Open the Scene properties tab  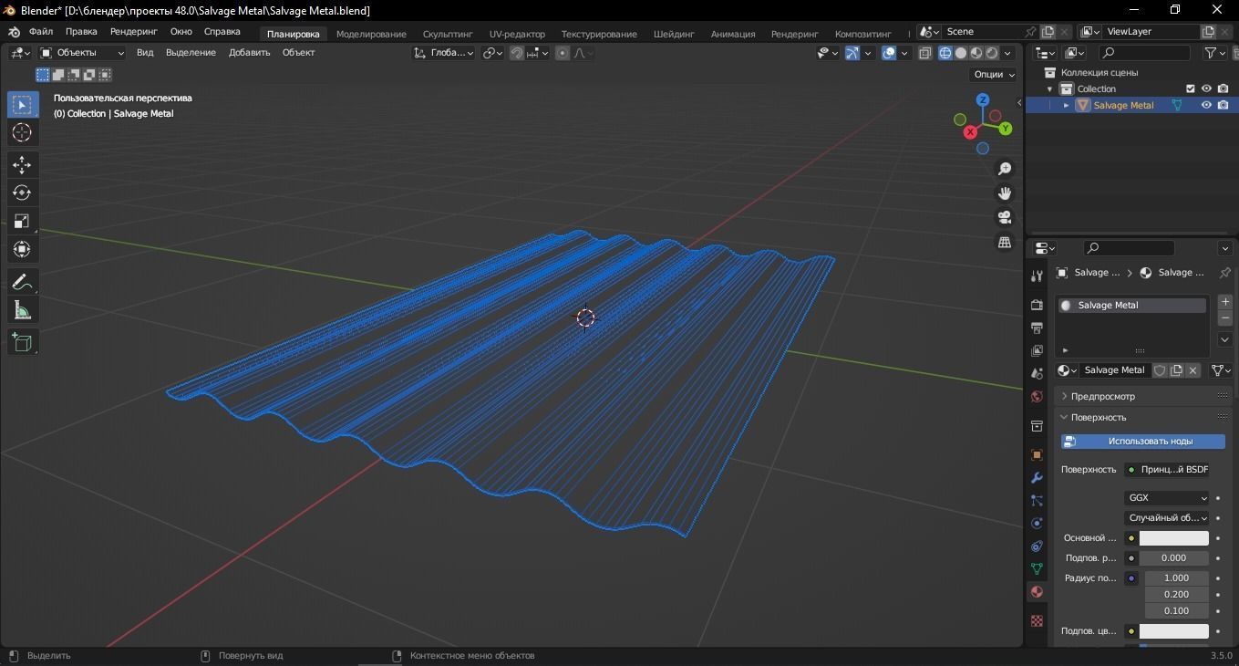1037,373
